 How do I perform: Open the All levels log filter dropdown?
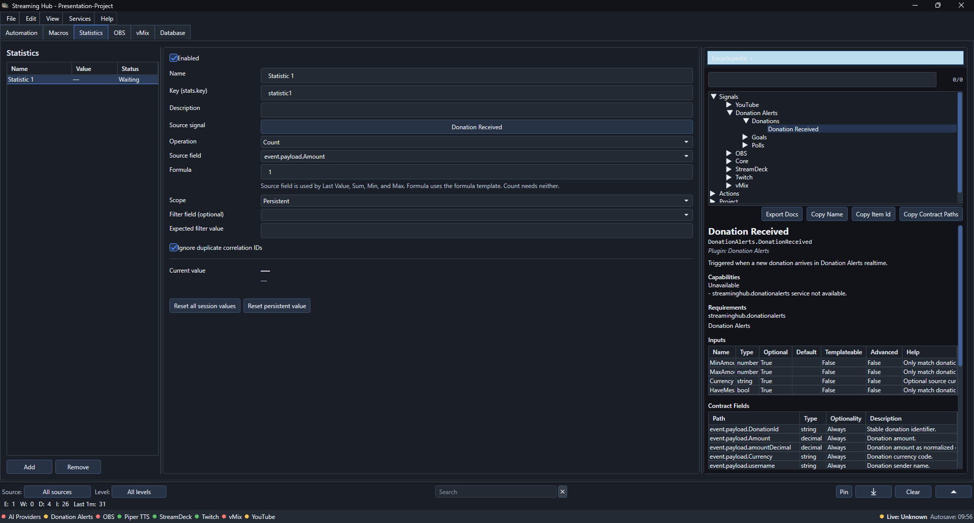point(139,492)
